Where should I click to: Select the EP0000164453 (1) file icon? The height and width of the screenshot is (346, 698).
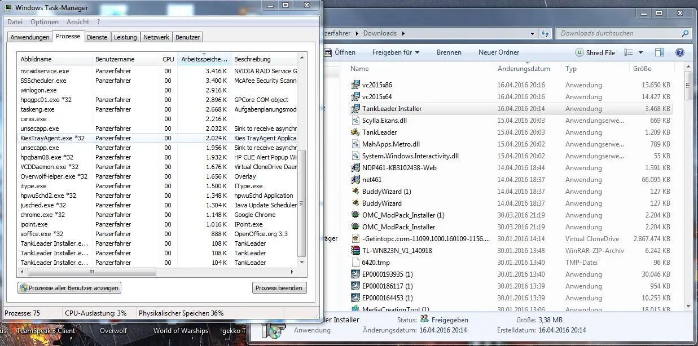tap(355, 298)
